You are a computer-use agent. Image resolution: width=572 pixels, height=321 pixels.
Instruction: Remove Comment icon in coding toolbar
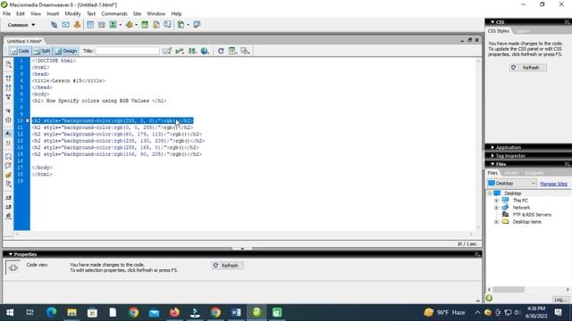(x=8, y=166)
